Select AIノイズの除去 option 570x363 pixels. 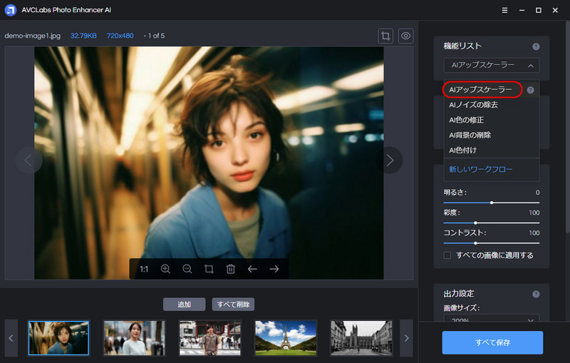coord(473,105)
